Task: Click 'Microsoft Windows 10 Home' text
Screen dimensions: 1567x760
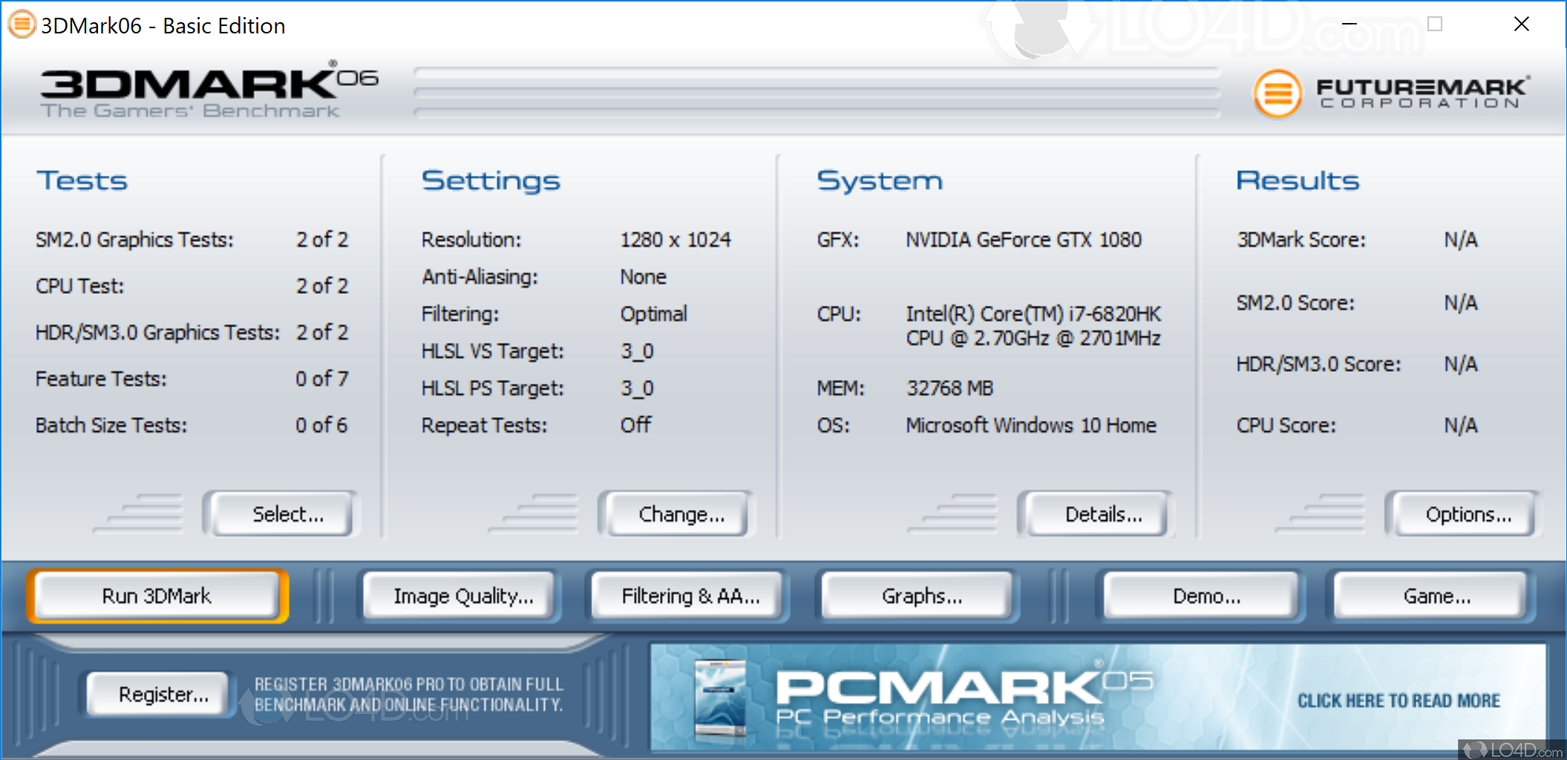Action: 1031,425
